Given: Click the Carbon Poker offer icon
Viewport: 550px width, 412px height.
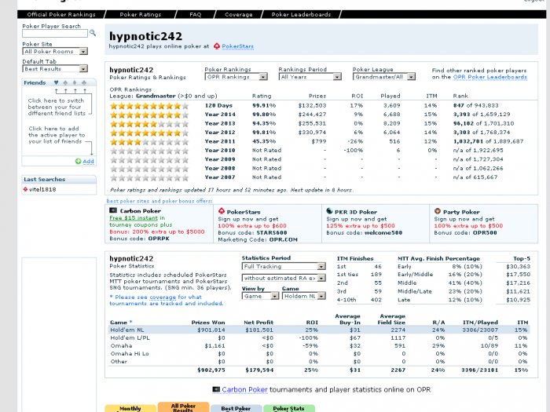Looking at the screenshot, I should tap(113, 210).
